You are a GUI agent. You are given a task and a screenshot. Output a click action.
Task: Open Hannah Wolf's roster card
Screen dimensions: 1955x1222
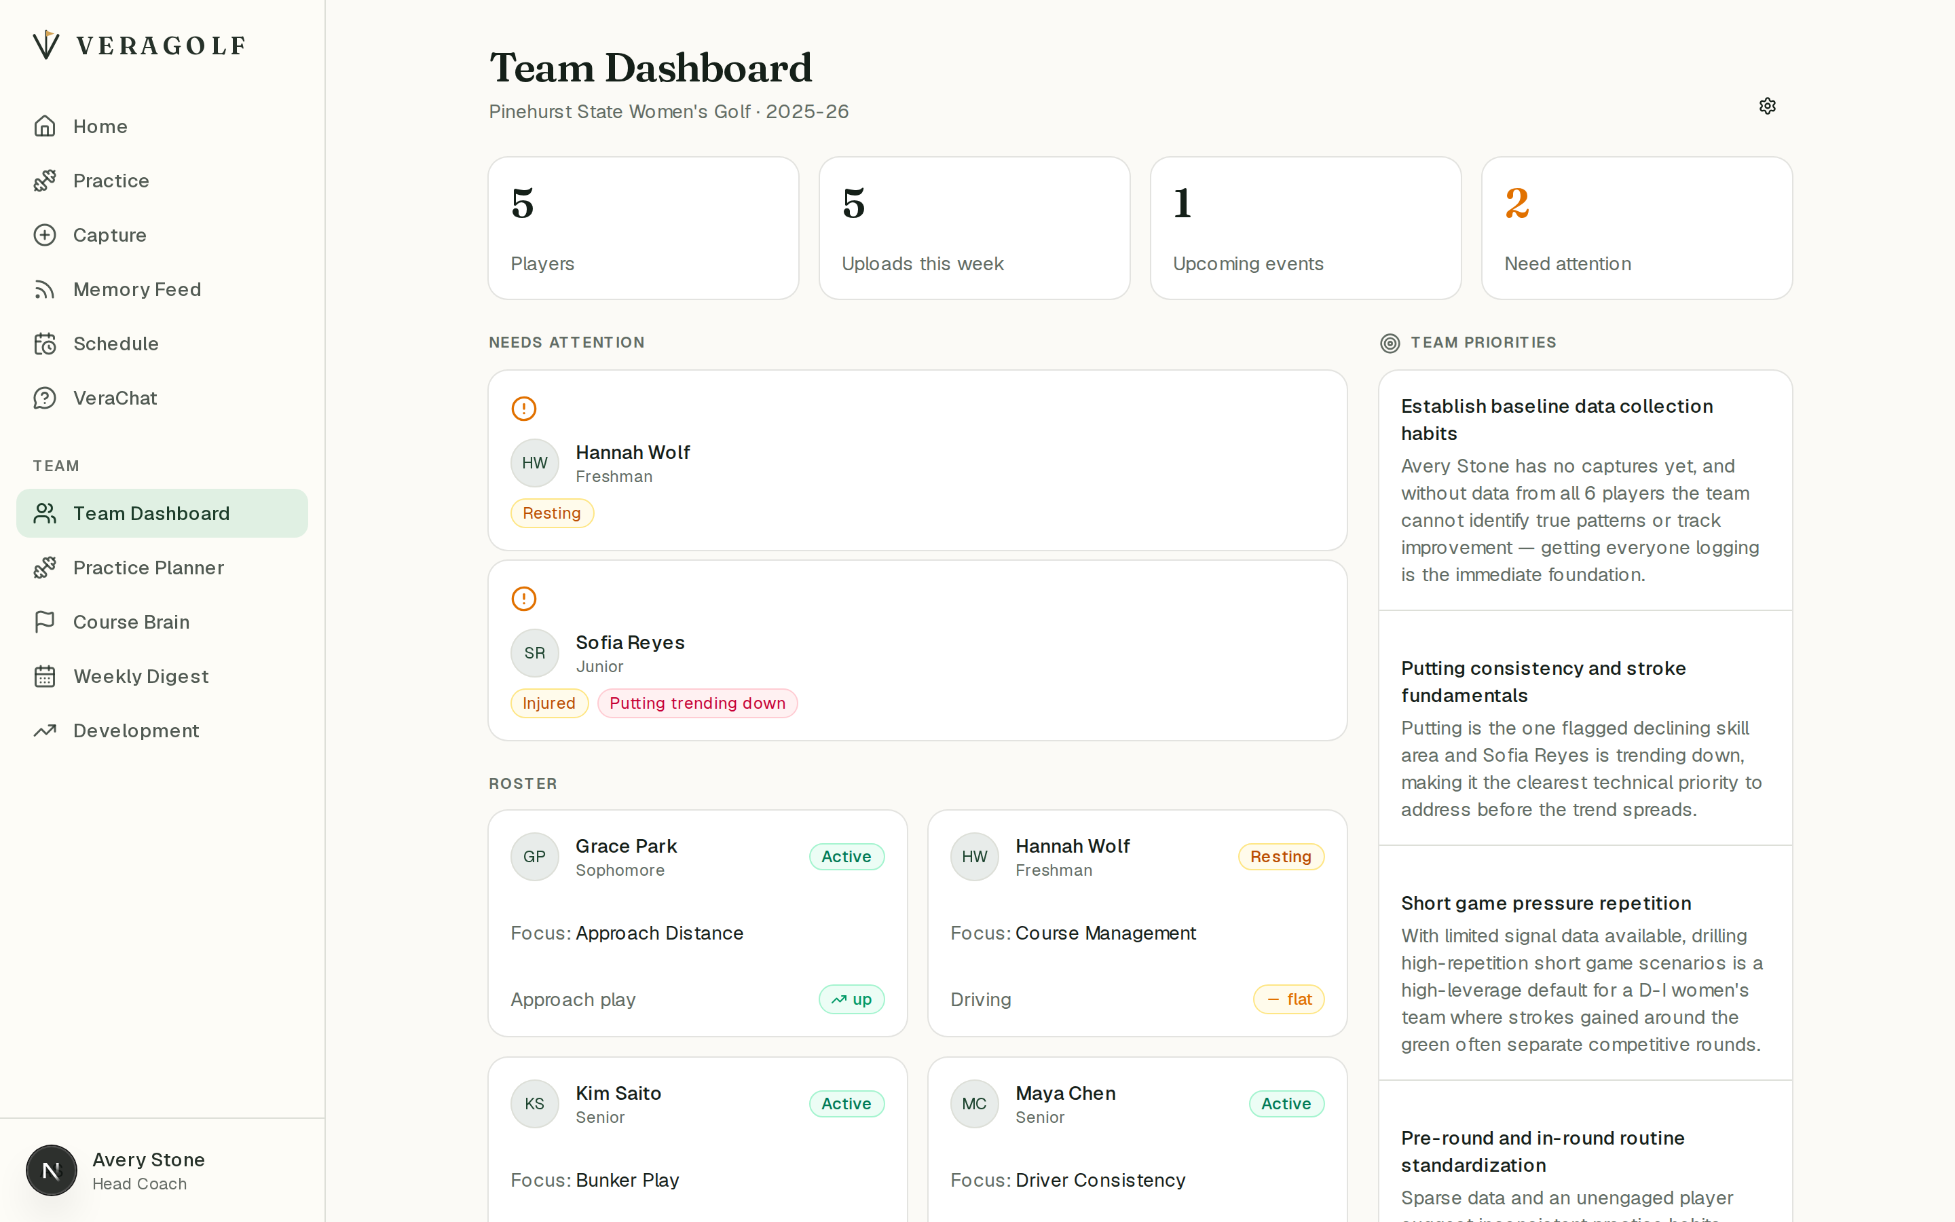(1138, 923)
